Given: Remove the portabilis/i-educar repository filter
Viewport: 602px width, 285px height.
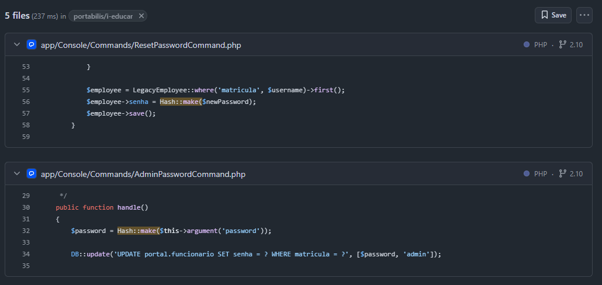Looking at the screenshot, I should (141, 16).
